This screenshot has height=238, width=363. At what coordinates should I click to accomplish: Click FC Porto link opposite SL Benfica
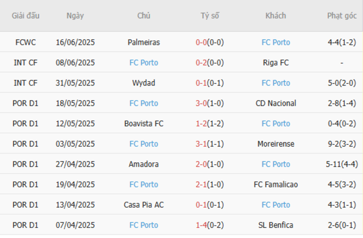pyautogui.click(x=144, y=225)
